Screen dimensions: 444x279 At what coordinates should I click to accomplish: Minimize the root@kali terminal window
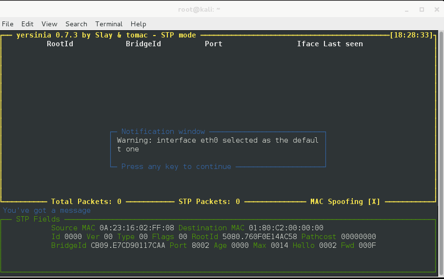click(x=407, y=9)
